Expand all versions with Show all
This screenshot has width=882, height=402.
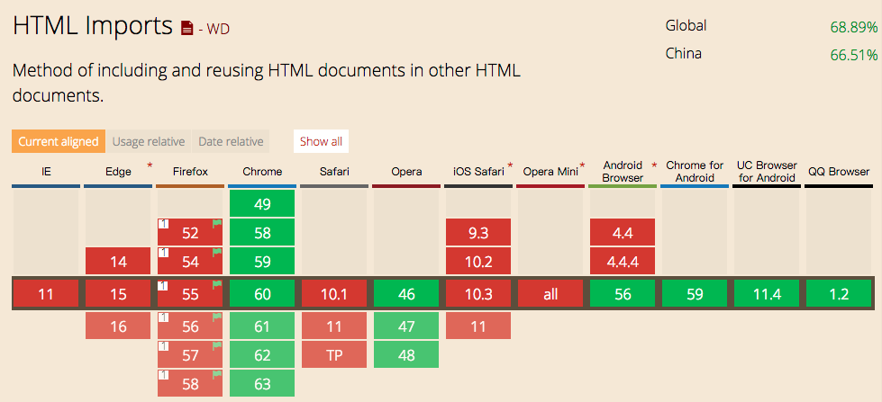point(321,141)
